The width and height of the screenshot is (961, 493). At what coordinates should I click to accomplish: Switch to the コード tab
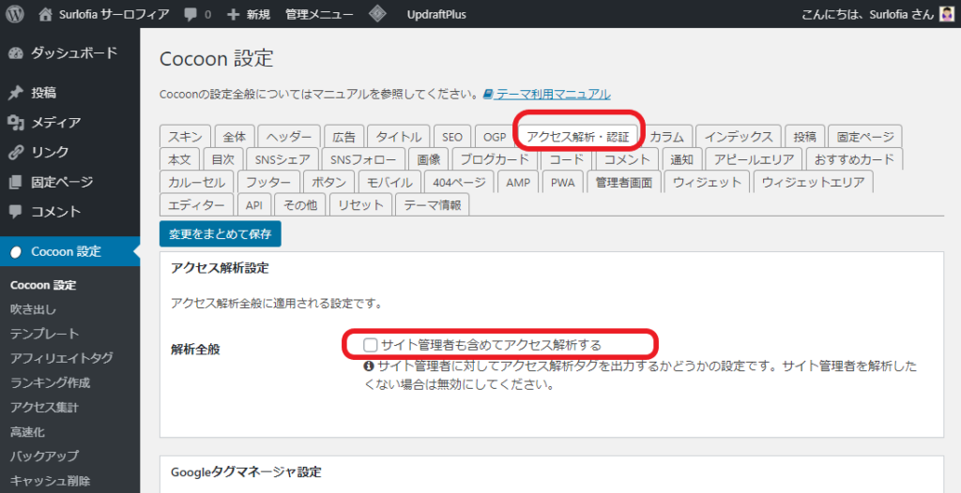pos(566,159)
